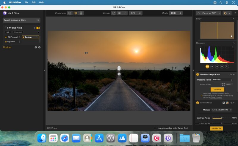Click the cancel changes link
The image size is (238, 146).
[x=216, y=98]
